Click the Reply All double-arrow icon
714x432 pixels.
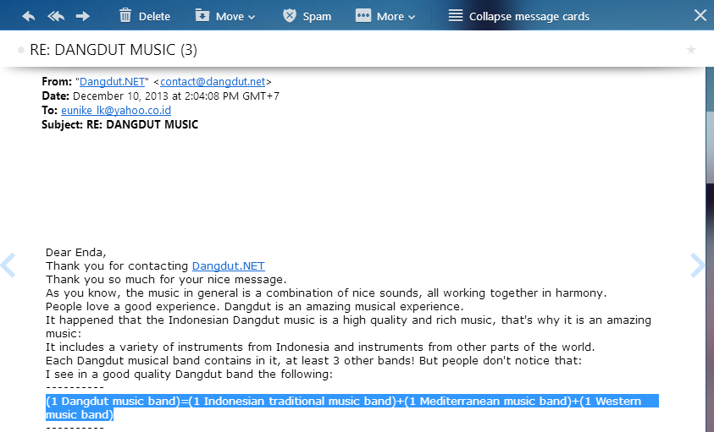pos(56,16)
